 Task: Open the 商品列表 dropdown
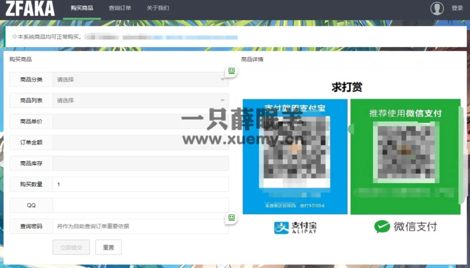pos(140,100)
